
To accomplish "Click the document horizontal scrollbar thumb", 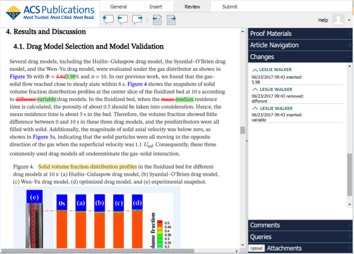I will 98,251.
